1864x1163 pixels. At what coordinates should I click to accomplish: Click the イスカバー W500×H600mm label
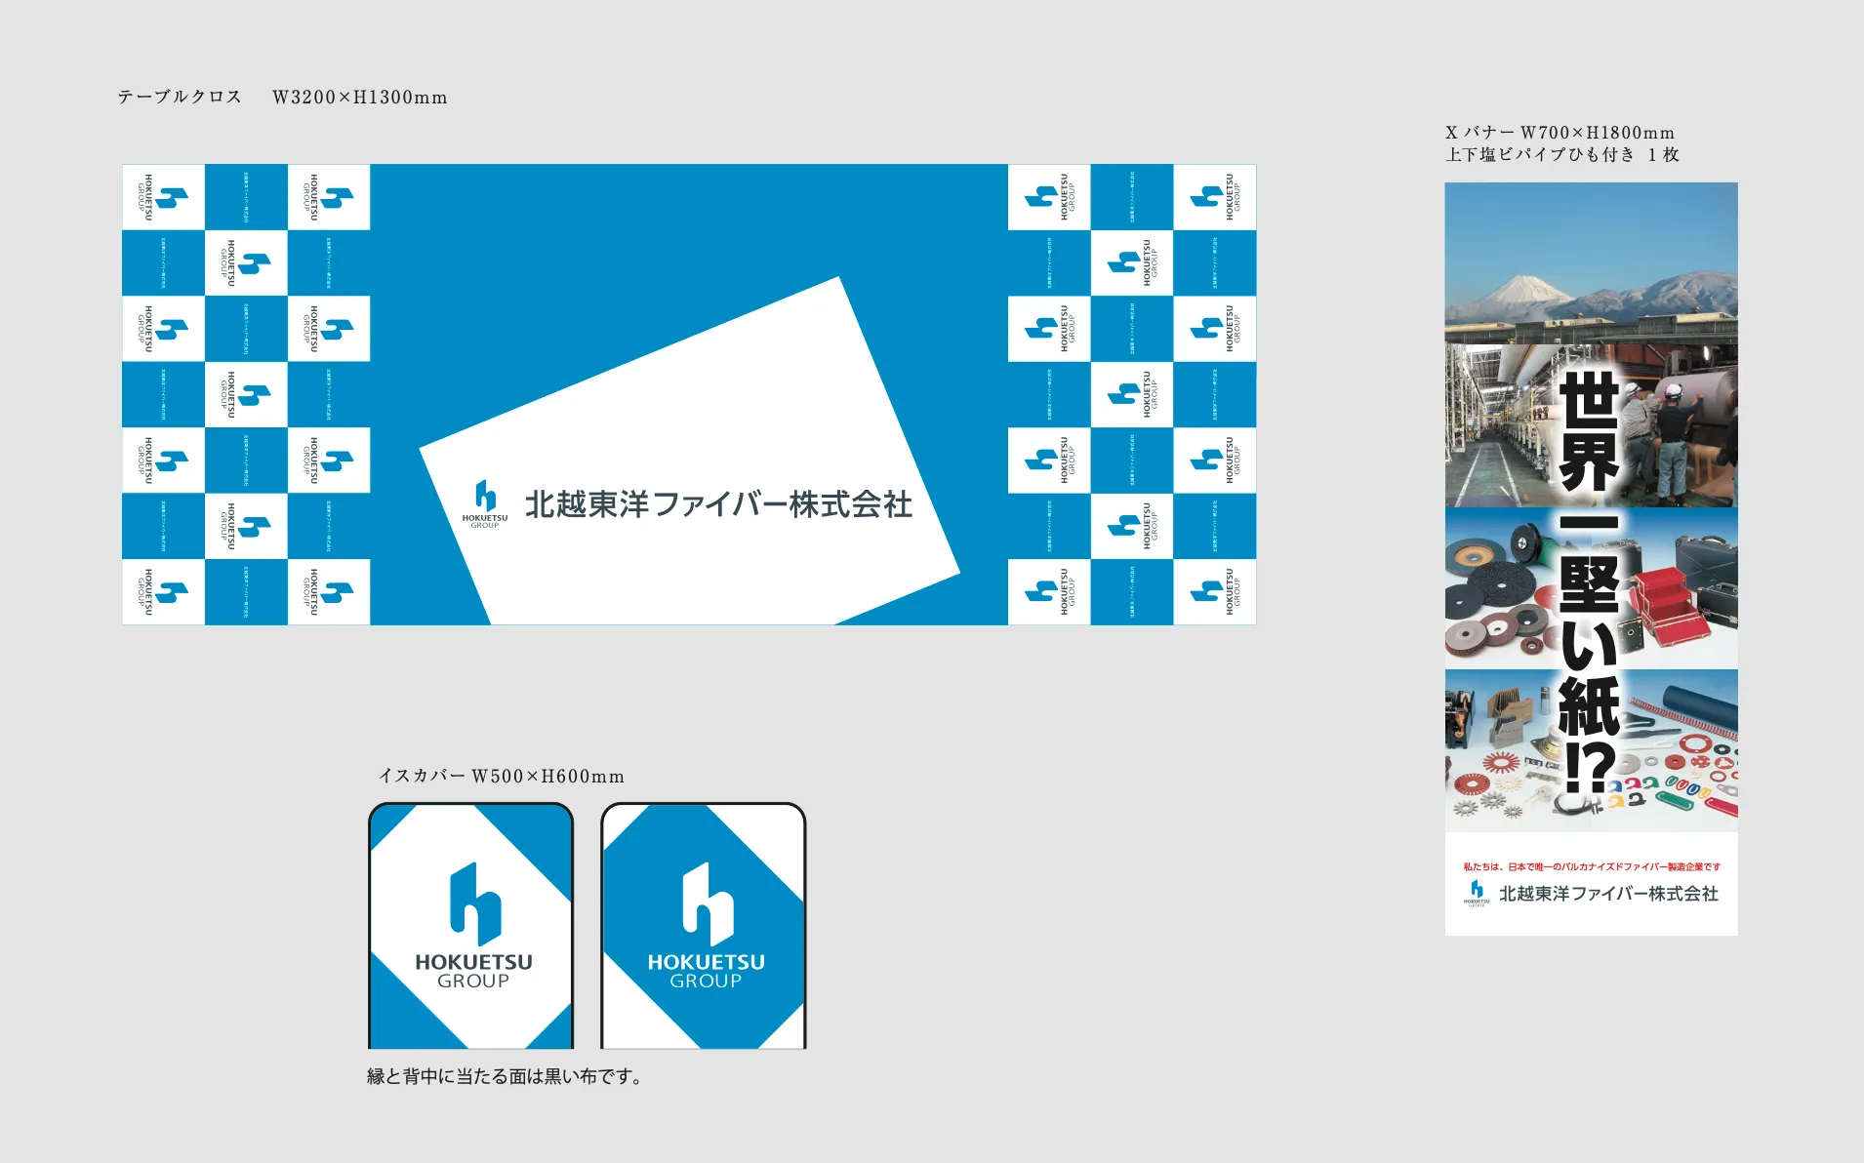(x=501, y=777)
